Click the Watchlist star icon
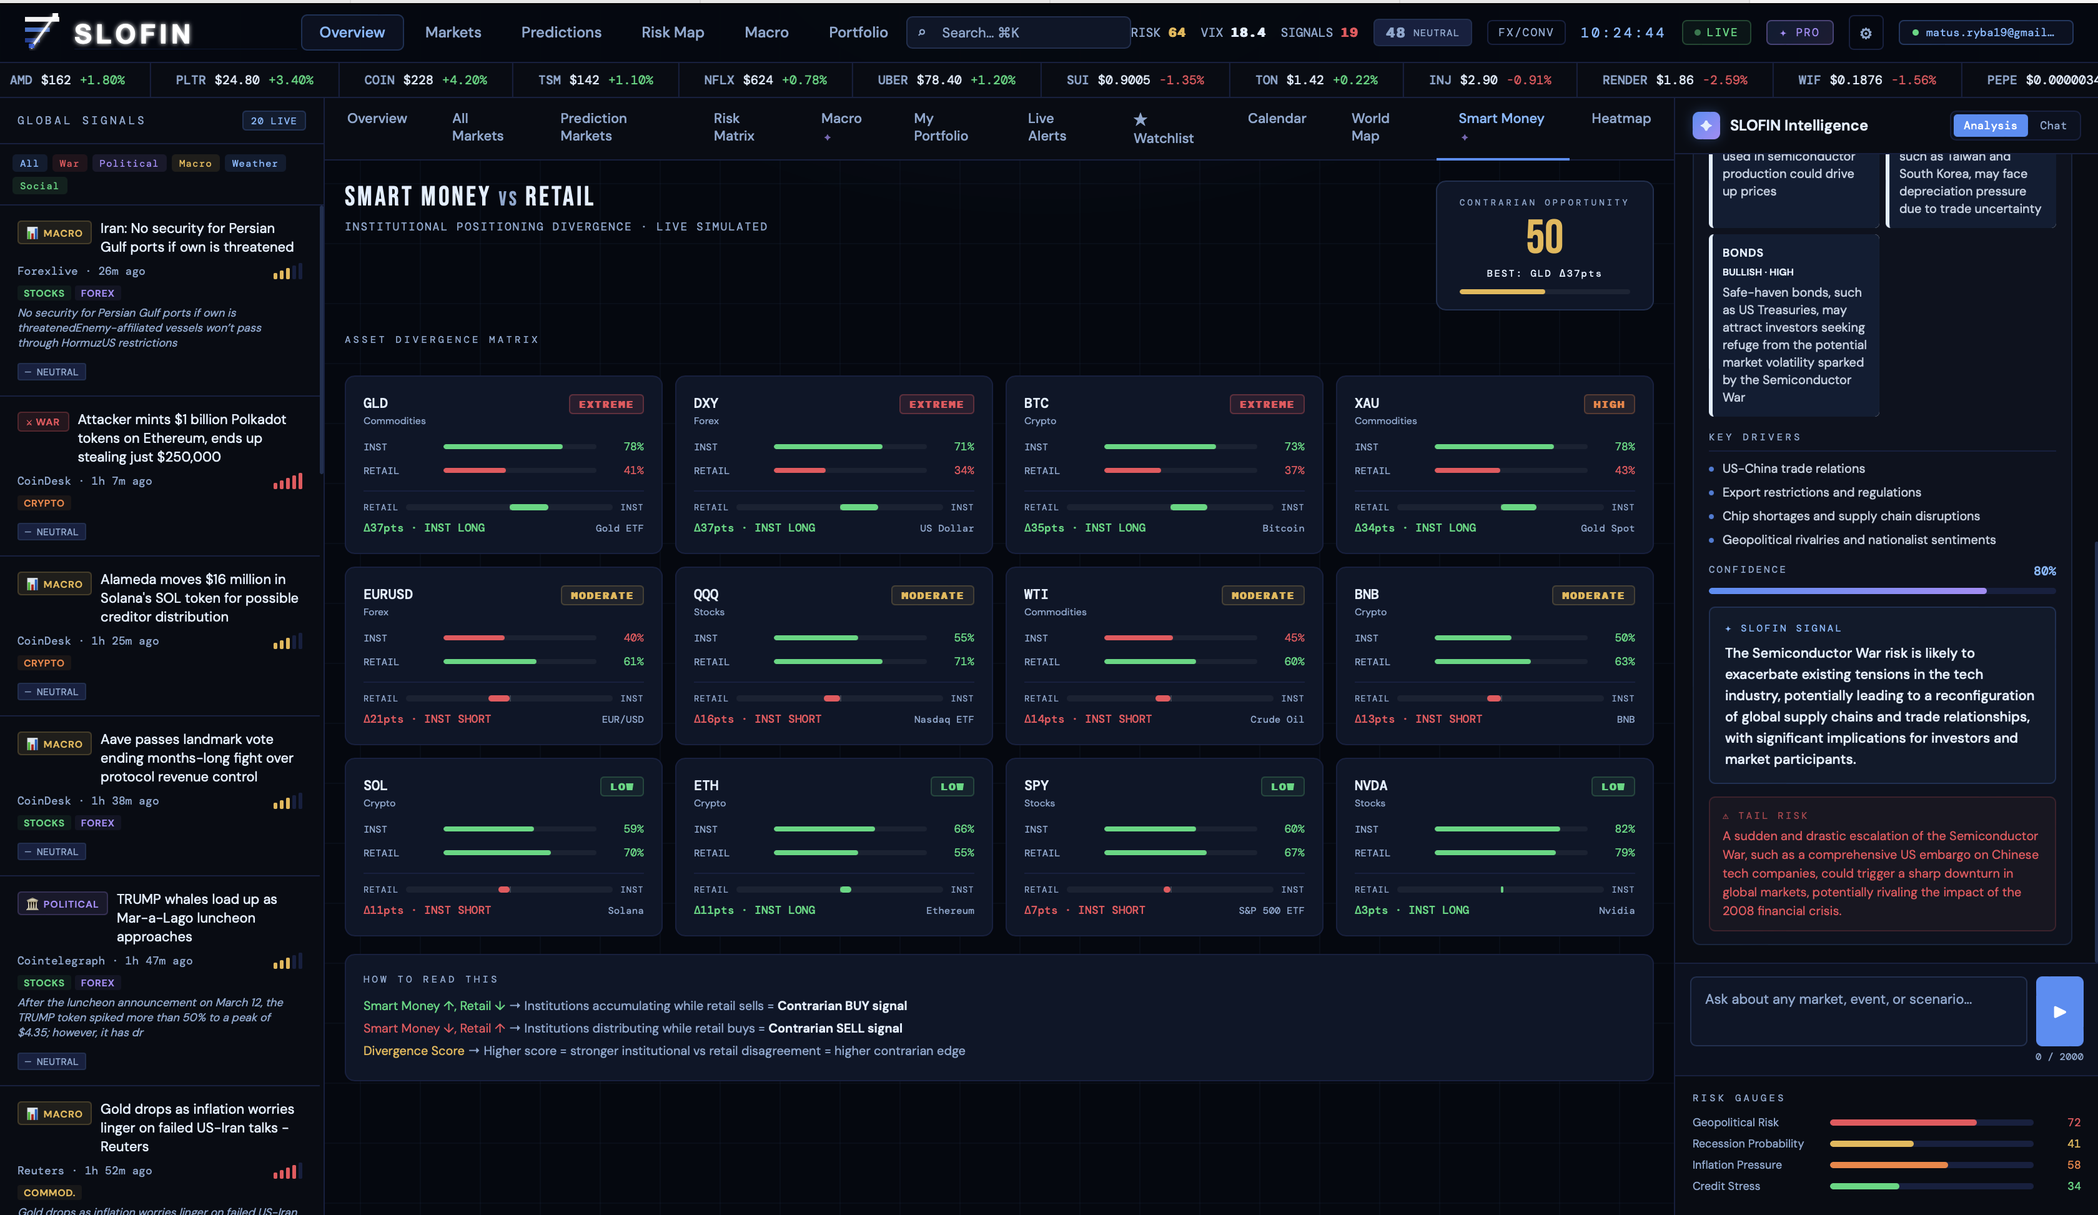Viewport: 2098px width, 1215px height. [1141, 120]
